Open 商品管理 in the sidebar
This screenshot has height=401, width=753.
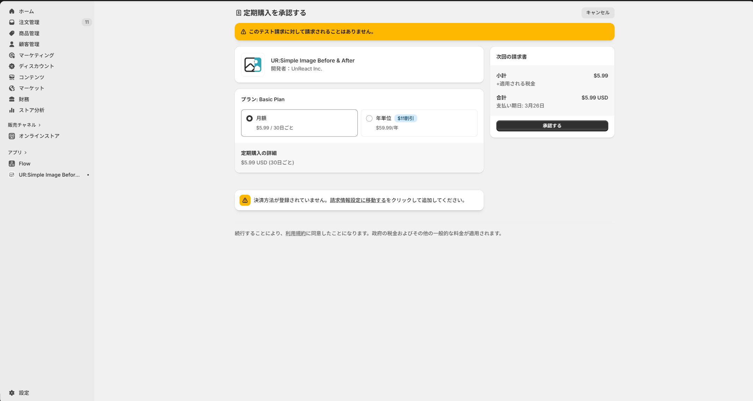(30, 33)
